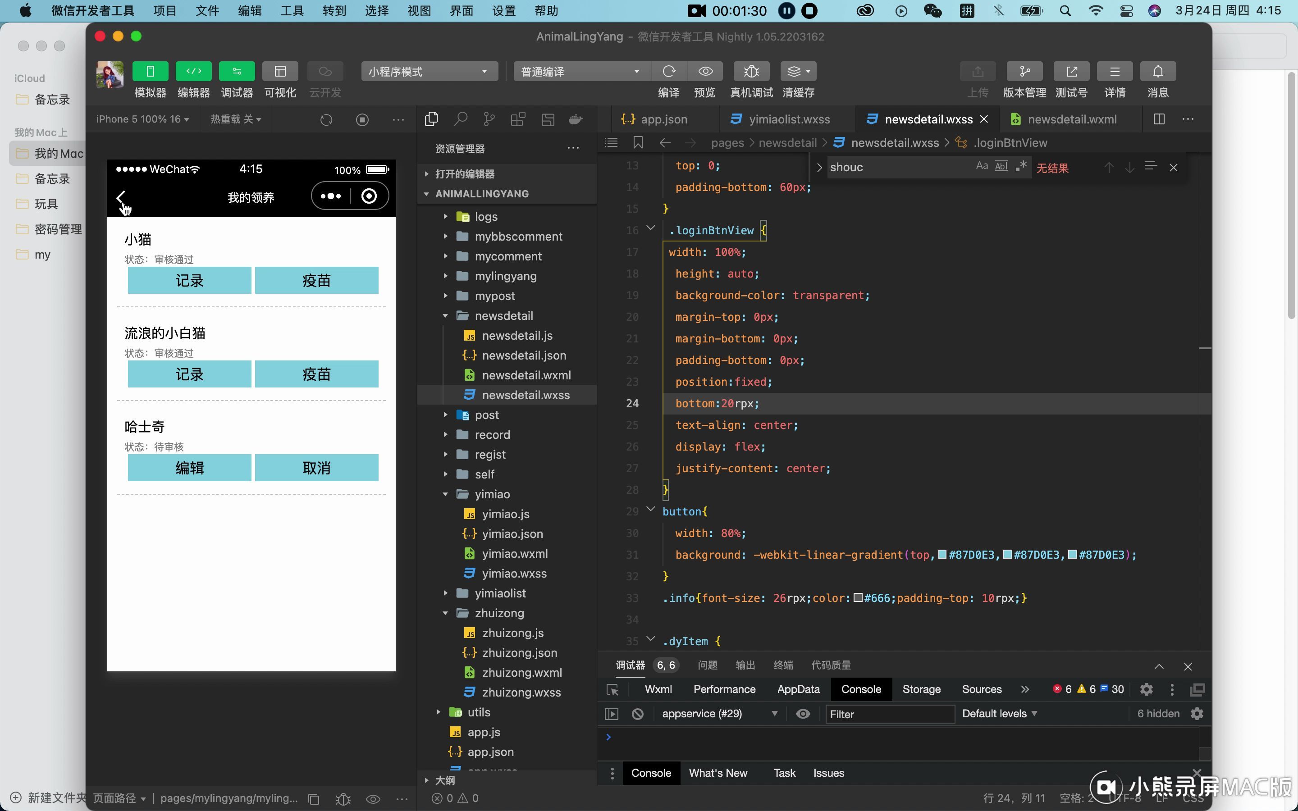Switch to the newsdetail.wxml tab

point(1071,119)
